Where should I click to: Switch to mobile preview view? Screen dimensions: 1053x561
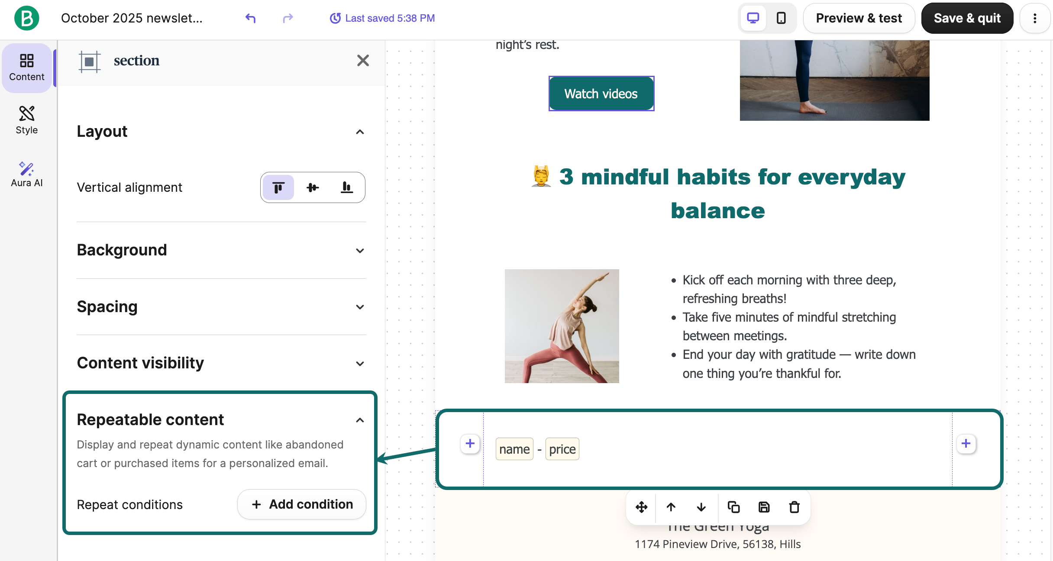pyautogui.click(x=781, y=18)
